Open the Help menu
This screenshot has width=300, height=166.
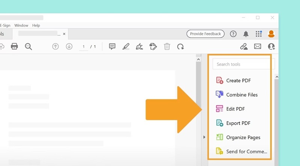[36, 25]
